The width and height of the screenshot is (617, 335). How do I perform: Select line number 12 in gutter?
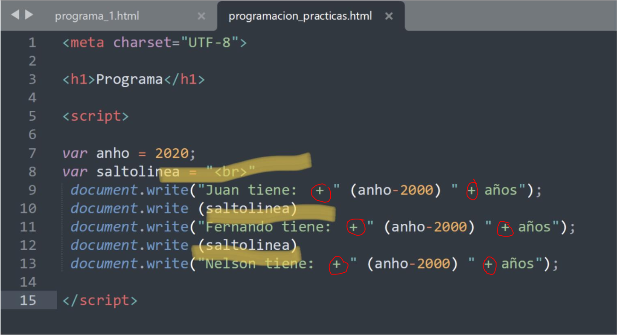coord(28,245)
